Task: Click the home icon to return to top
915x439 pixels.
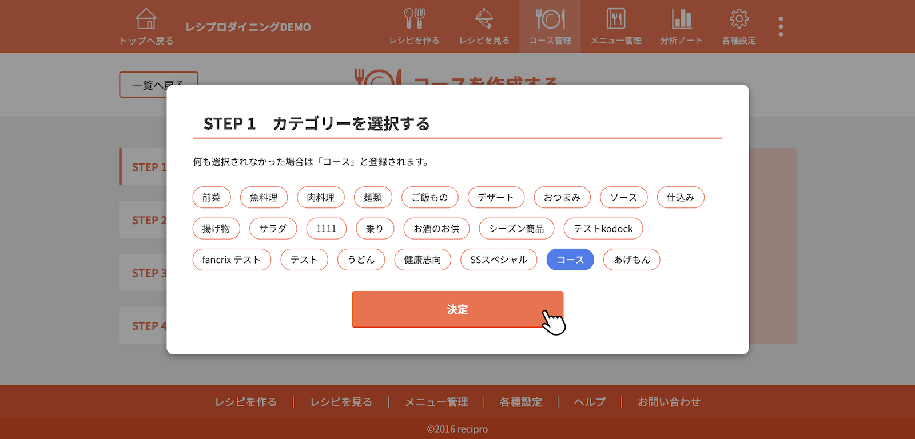Action: pos(146,19)
